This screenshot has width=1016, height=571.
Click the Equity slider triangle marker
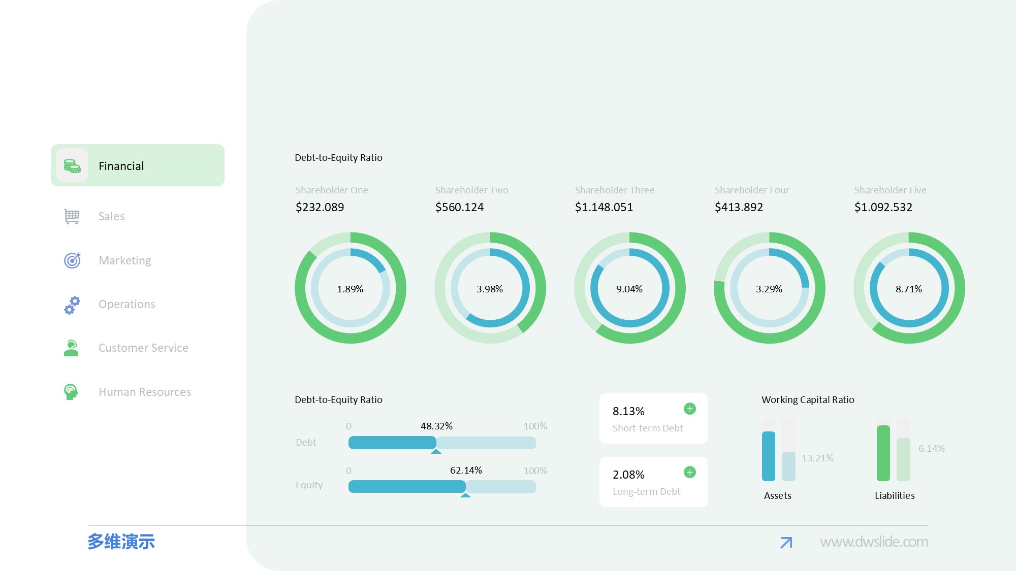pyautogui.click(x=465, y=495)
